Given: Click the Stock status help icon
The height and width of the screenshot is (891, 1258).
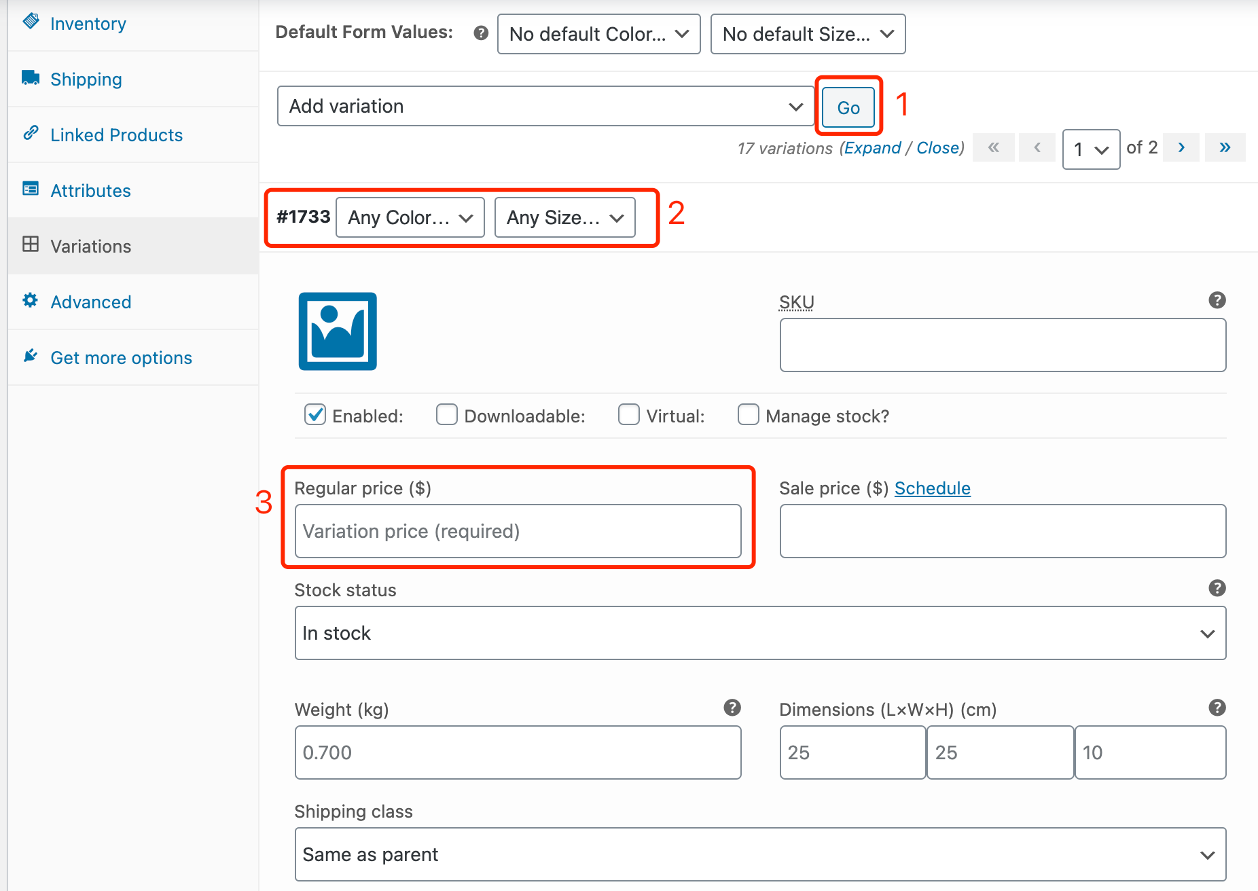Looking at the screenshot, I should tap(1217, 588).
